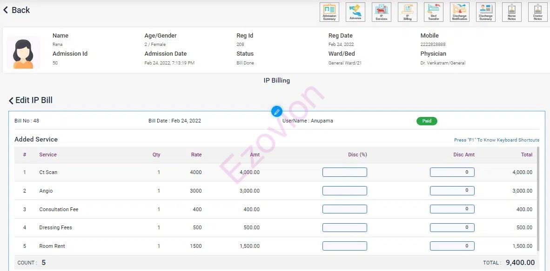Click the blue pencil edit icon
Image resolution: width=550 pixels, height=271 pixels.
click(277, 111)
